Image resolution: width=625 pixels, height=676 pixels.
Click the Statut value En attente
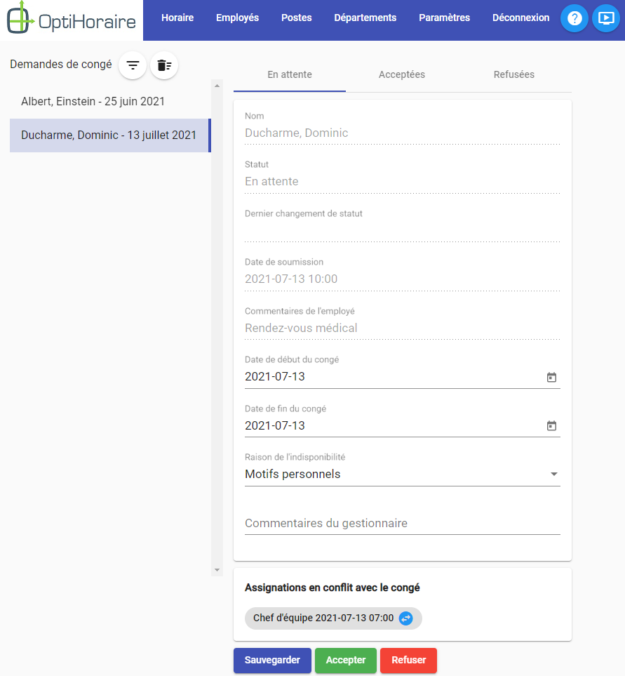pyautogui.click(x=271, y=182)
